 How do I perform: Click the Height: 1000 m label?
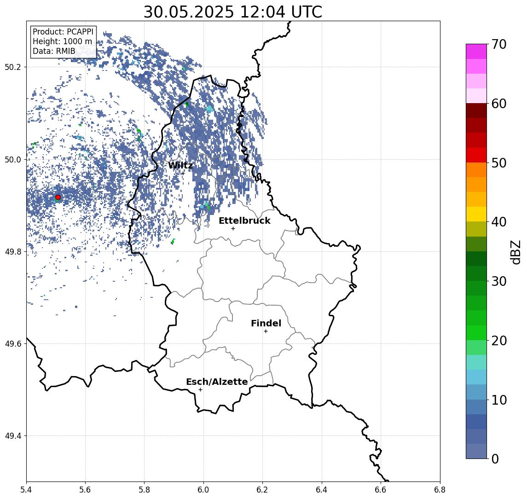[x=62, y=41]
